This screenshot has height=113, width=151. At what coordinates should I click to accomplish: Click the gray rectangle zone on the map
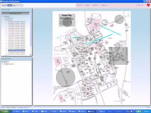point(118,56)
